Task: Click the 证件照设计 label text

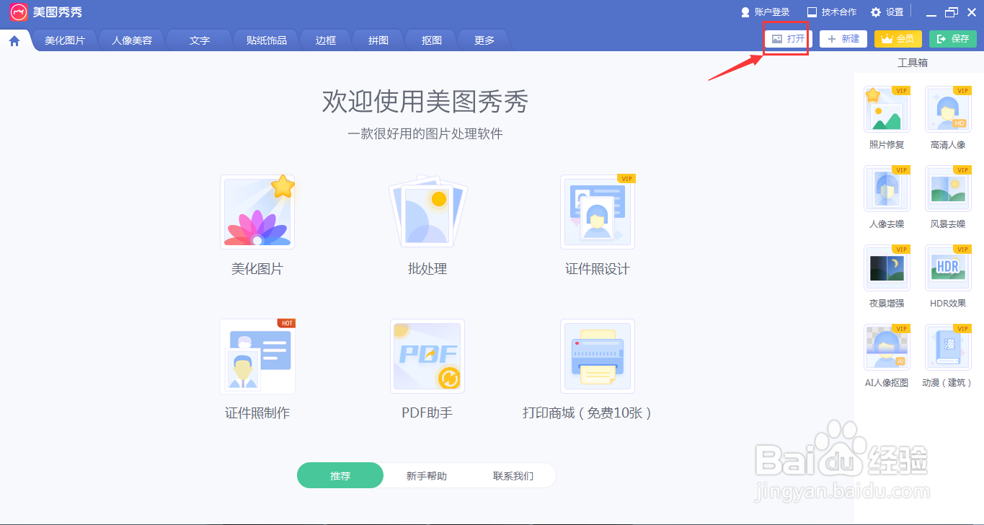Action: 598,269
